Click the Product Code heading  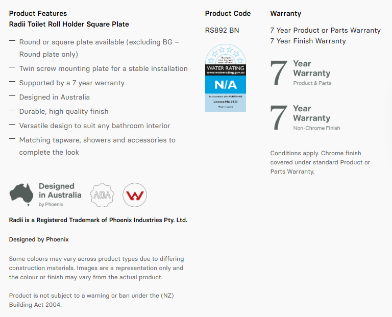228,13
